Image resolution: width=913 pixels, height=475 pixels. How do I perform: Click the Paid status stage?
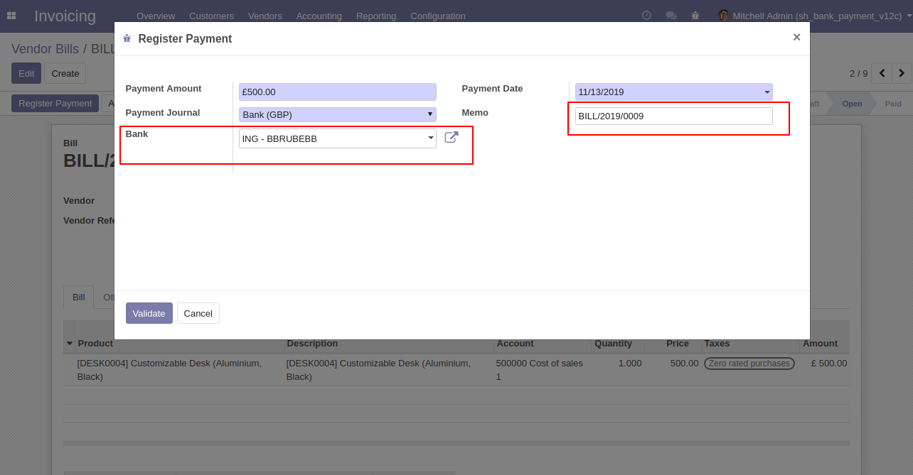coord(893,104)
